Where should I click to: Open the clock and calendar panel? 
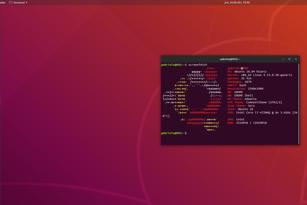237,3
